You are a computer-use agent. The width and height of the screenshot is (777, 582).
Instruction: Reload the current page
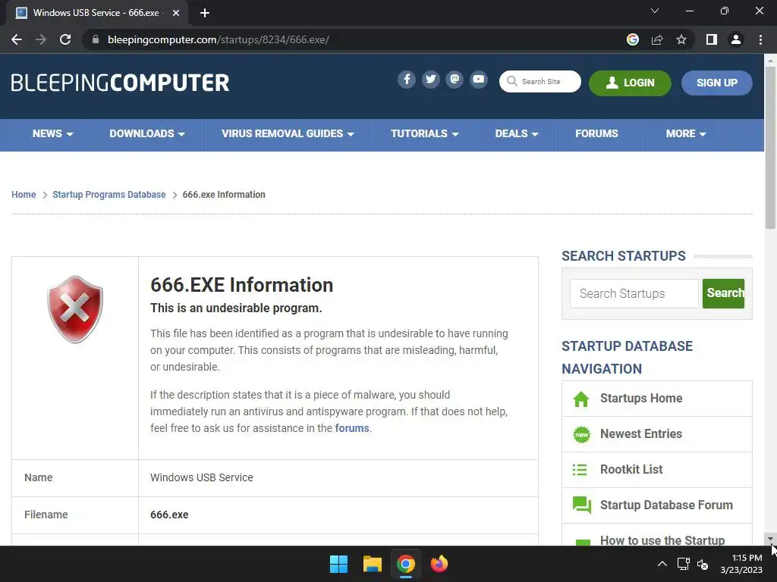coord(65,39)
